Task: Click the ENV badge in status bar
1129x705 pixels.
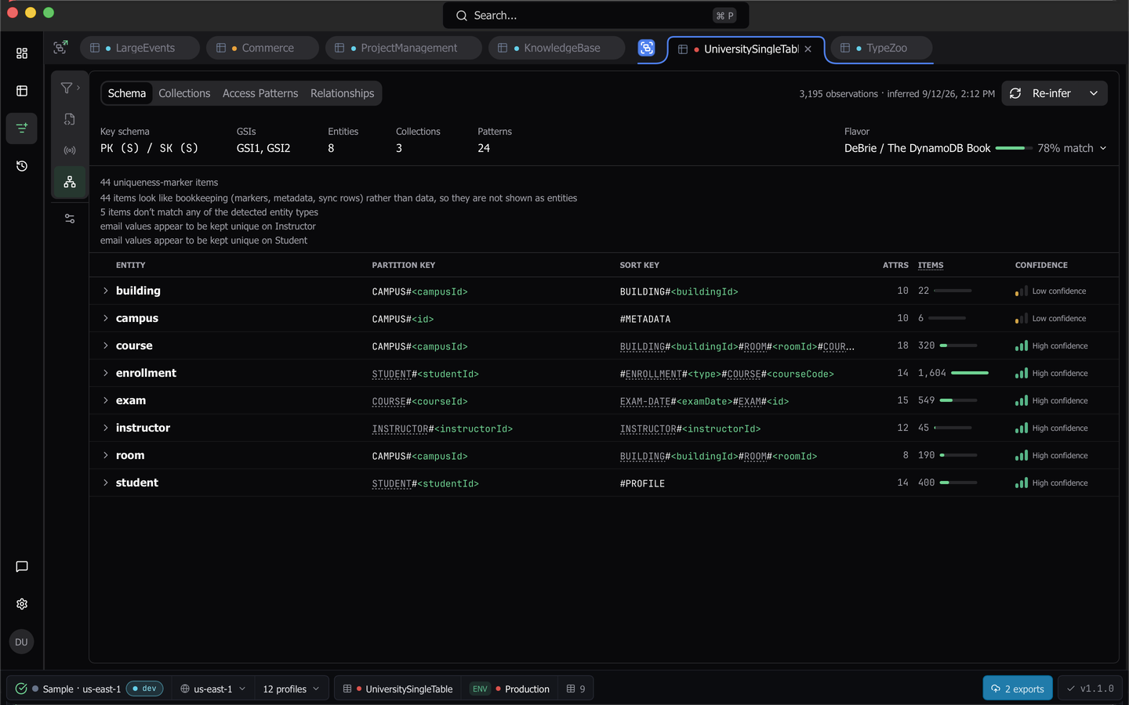Action: (x=480, y=689)
